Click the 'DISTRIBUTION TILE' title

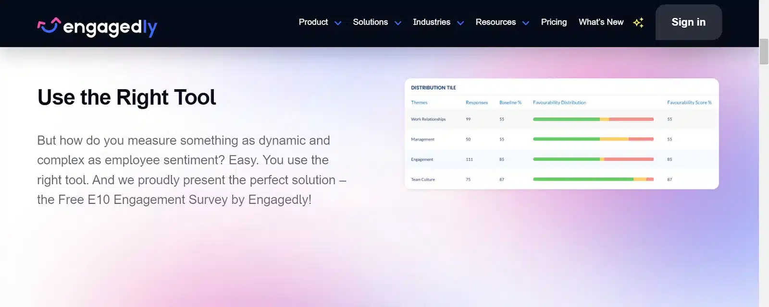tap(434, 88)
